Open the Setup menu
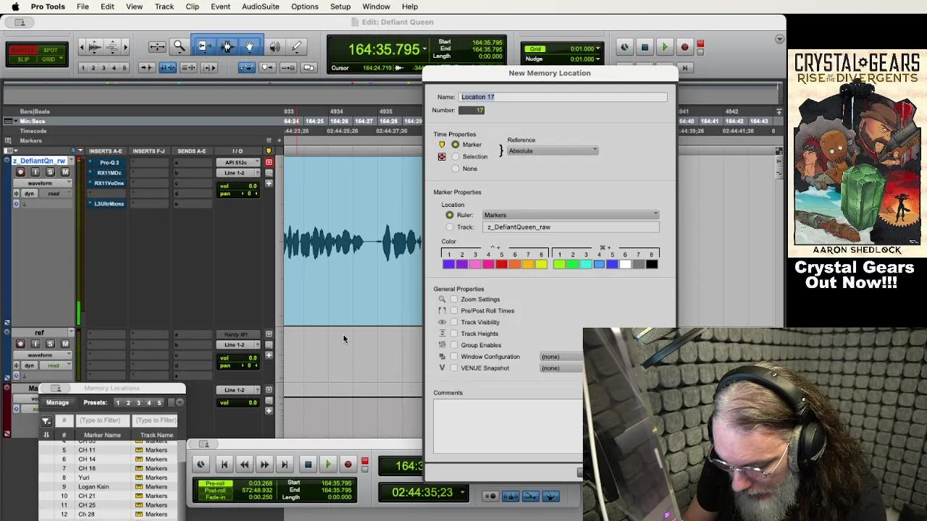927x521 pixels. pyautogui.click(x=340, y=7)
